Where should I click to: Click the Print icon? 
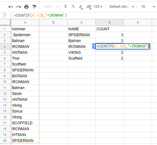[26, 7]
